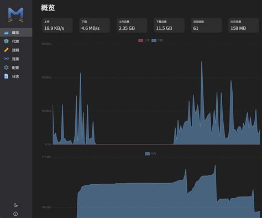Go to the 规则 menu item
This screenshot has height=218, width=262.
(15, 50)
